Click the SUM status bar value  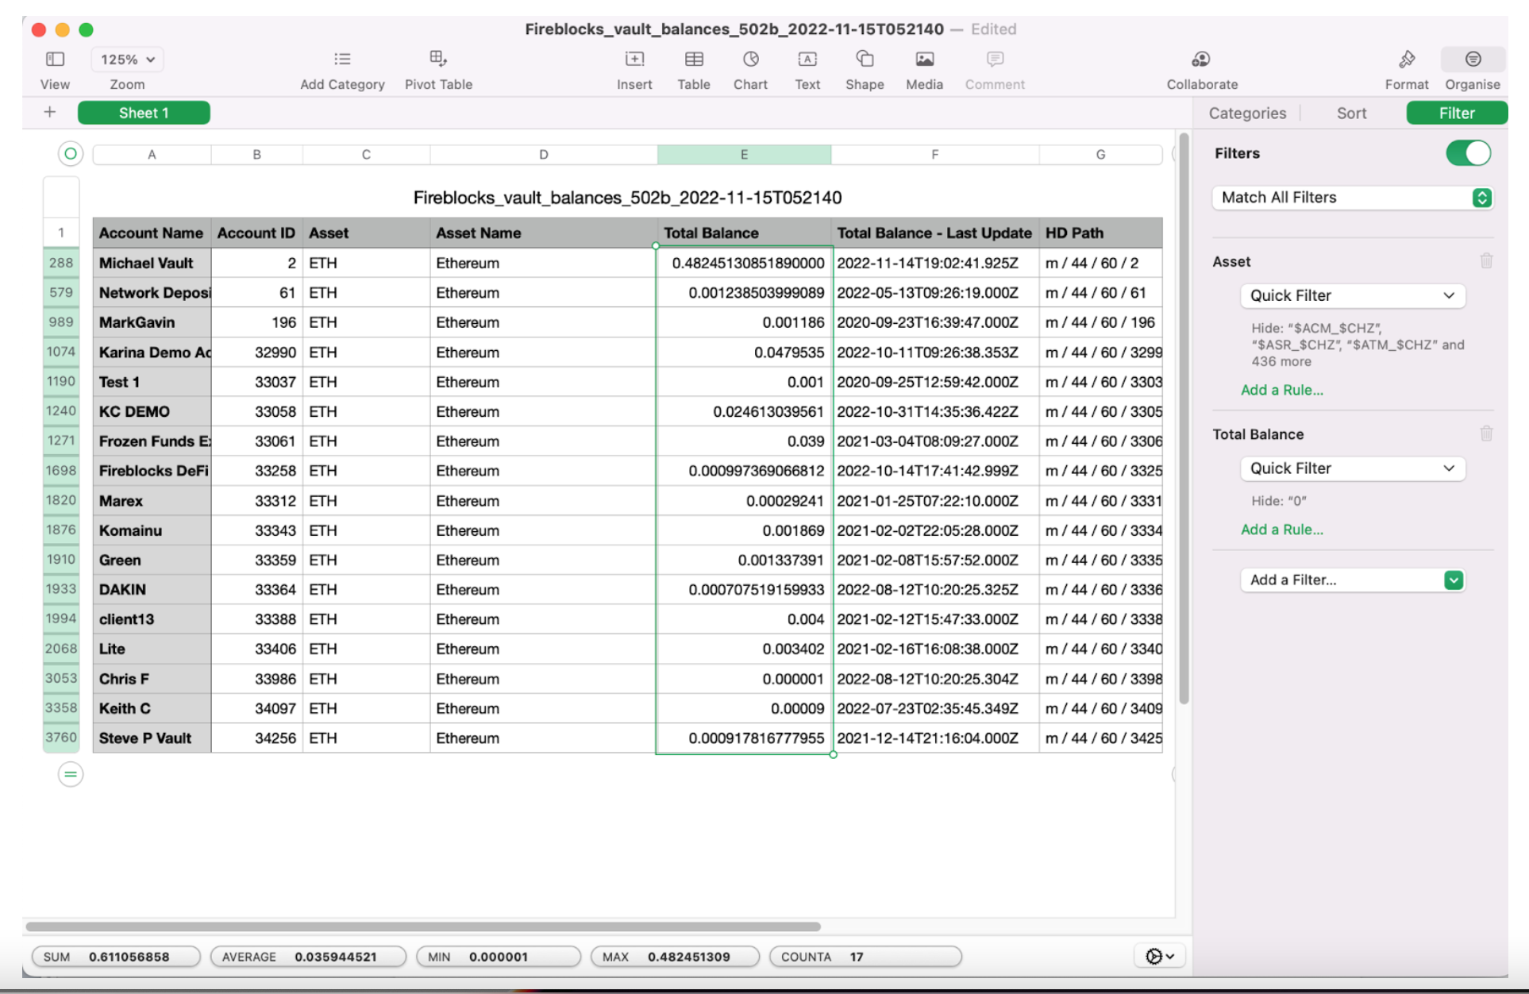click(116, 957)
